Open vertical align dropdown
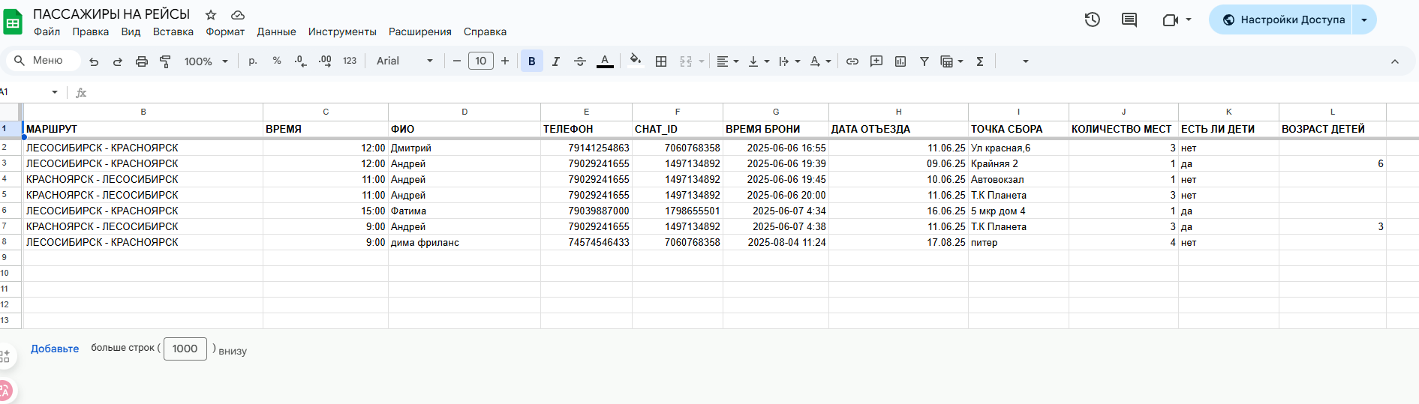The image size is (1419, 404). coord(759,61)
